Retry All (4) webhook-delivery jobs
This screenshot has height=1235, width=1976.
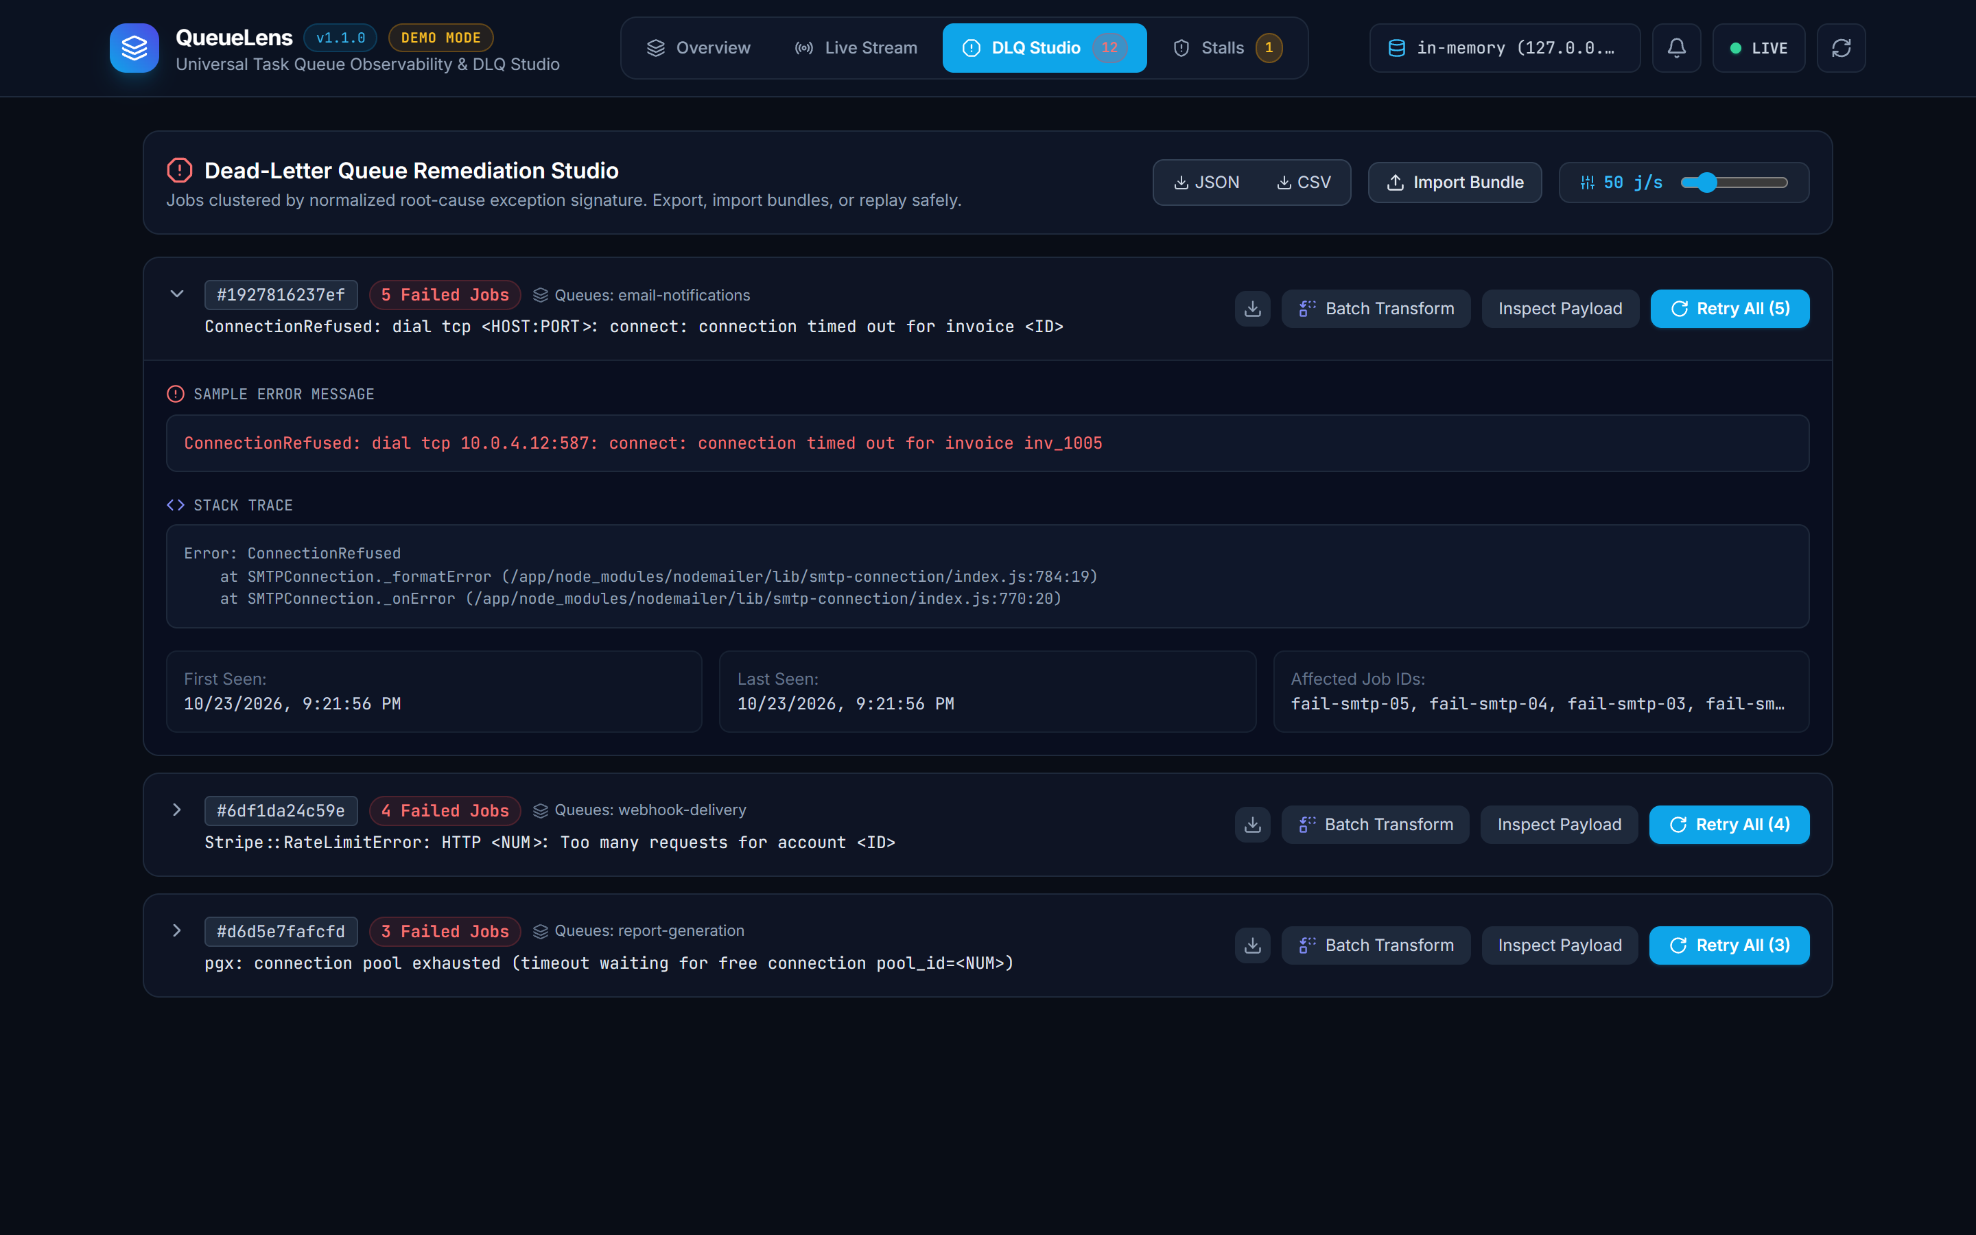pos(1730,825)
